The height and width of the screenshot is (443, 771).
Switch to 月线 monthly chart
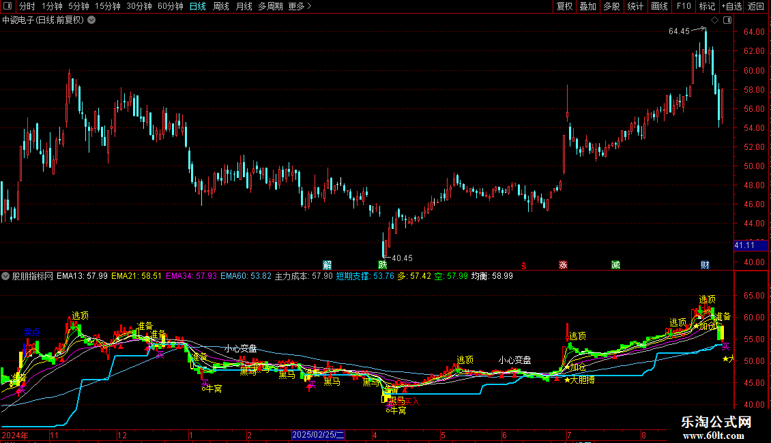click(x=244, y=6)
